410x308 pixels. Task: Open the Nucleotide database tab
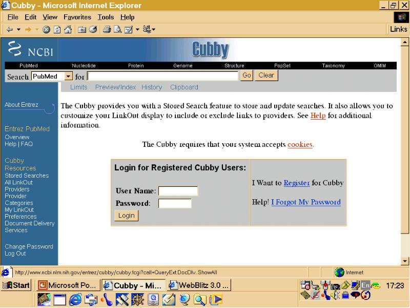point(84,66)
